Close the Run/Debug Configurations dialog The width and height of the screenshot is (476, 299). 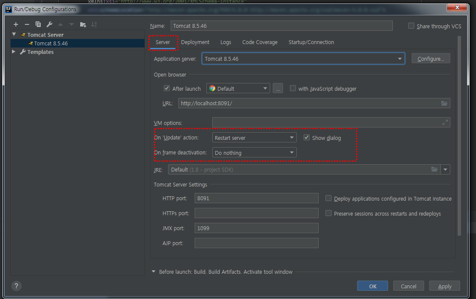pos(457,7)
